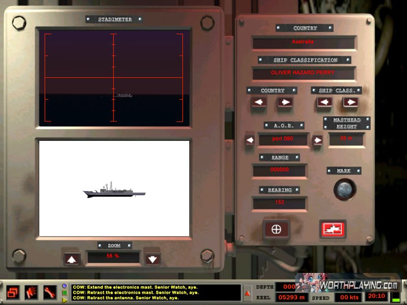The height and width of the screenshot is (305, 407).
Task: Click the overlapping windows station icon
Action: (13, 292)
